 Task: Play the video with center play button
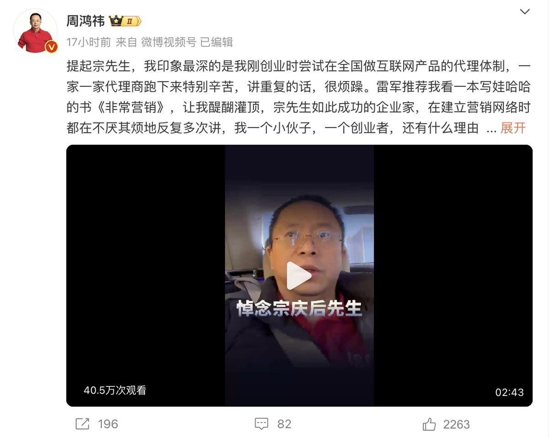(x=299, y=275)
